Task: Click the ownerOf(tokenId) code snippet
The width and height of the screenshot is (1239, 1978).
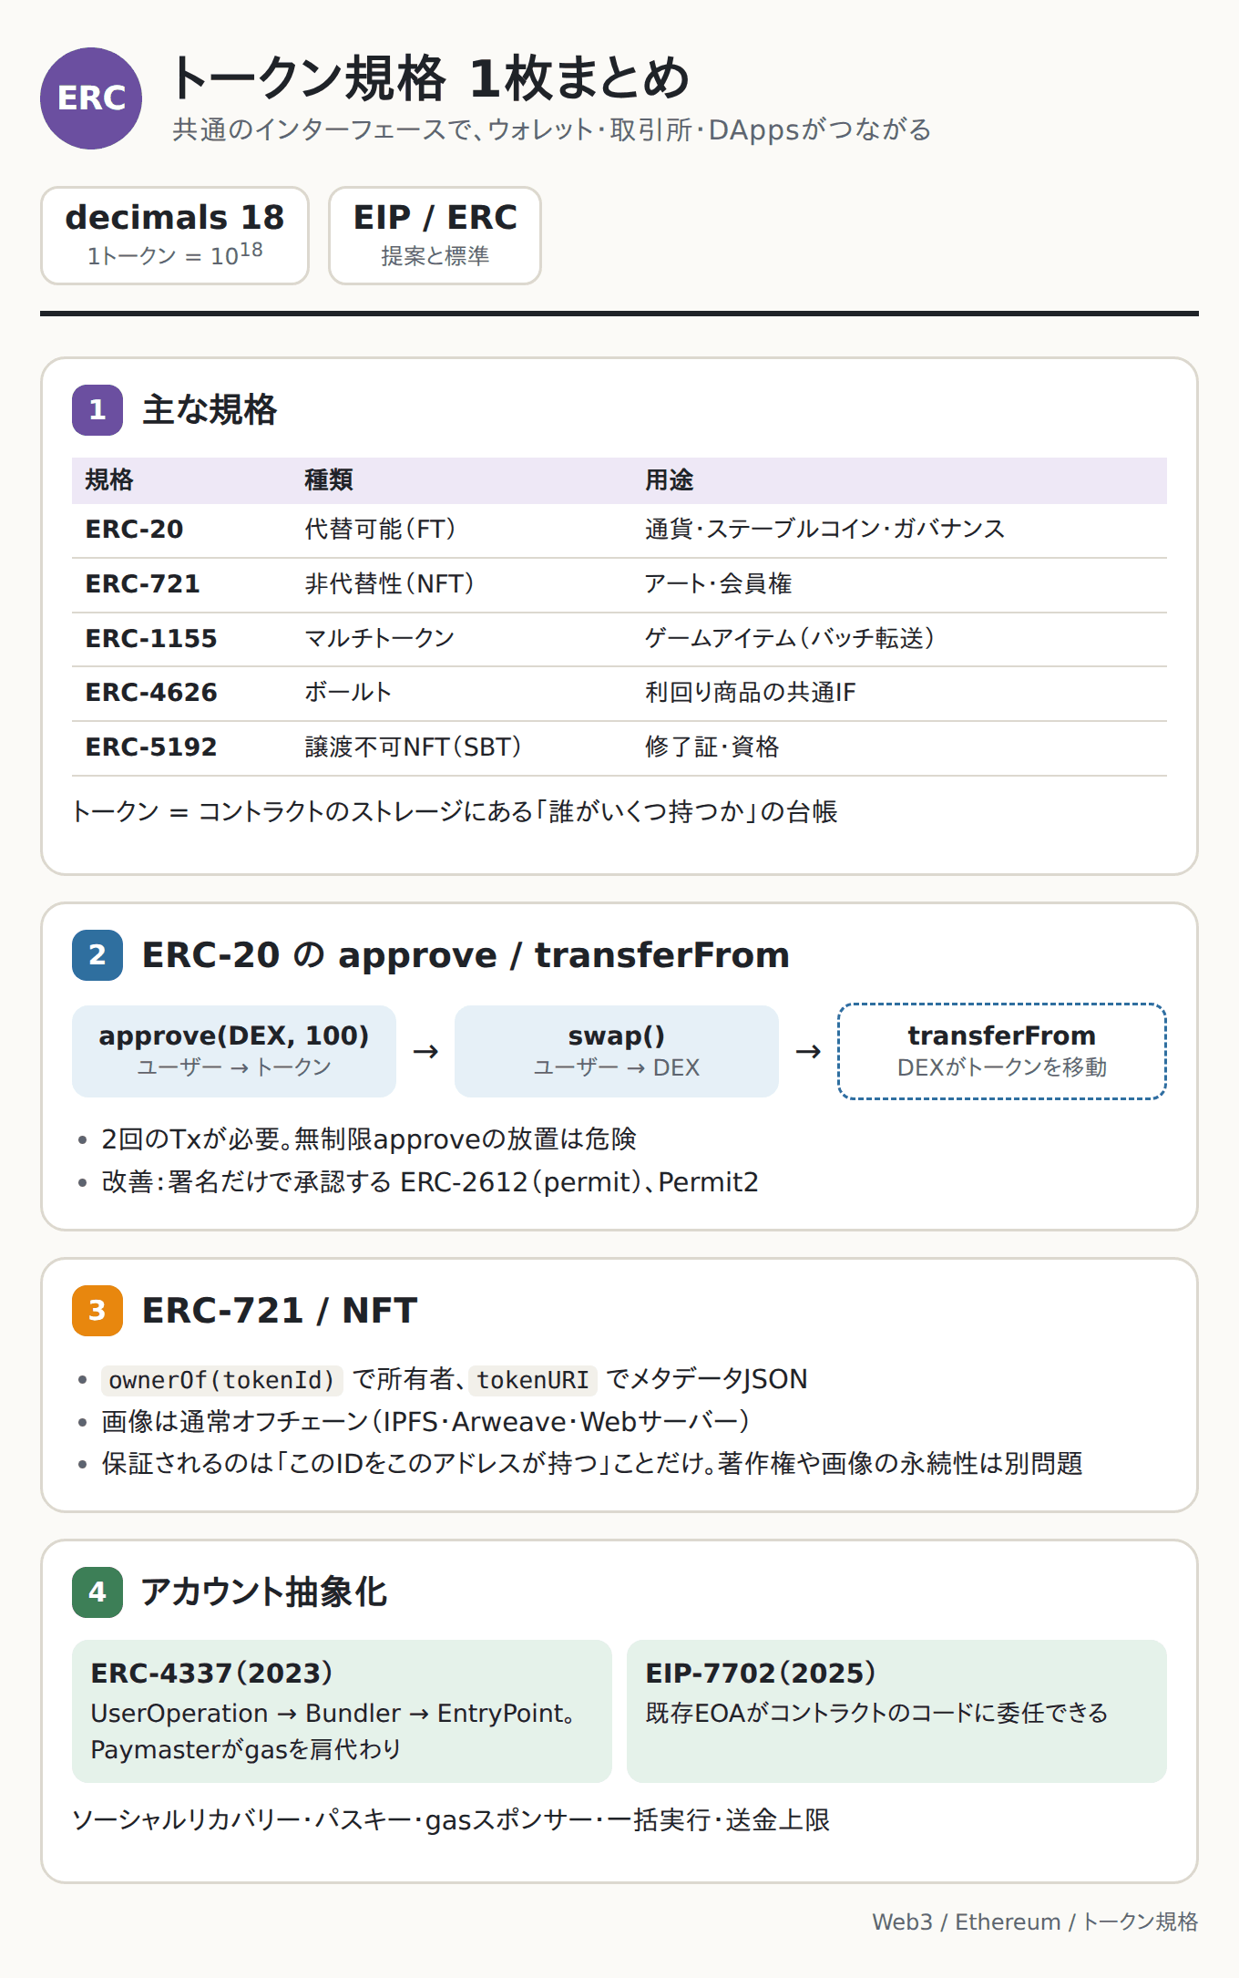Action: (222, 1380)
